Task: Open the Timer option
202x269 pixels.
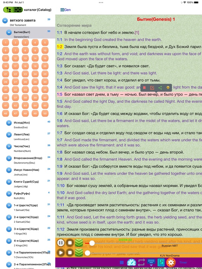Action: point(183,262)
